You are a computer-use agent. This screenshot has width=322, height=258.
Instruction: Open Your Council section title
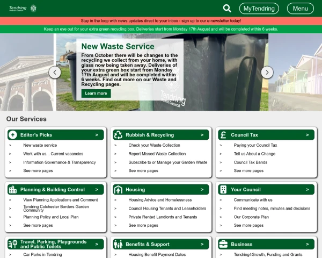pyautogui.click(x=246, y=190)
